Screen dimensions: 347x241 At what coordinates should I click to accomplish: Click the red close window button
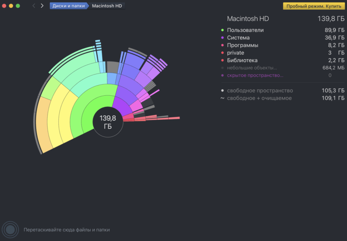pos(4,6)
